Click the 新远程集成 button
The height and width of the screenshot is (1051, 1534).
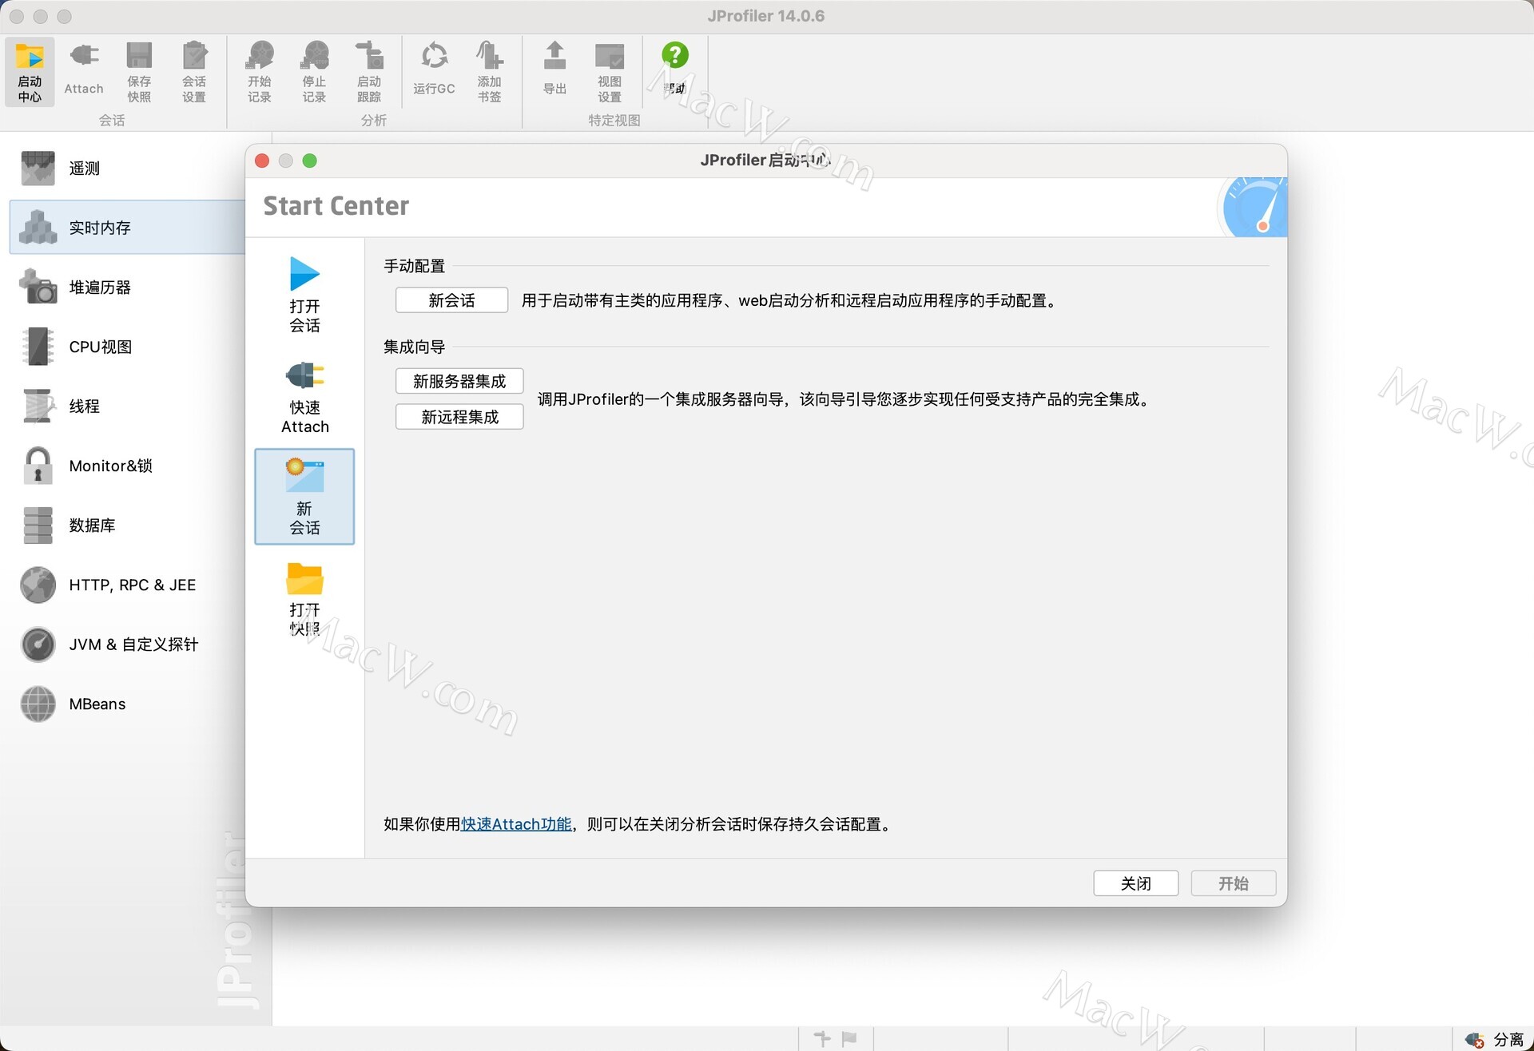(459, 417)
